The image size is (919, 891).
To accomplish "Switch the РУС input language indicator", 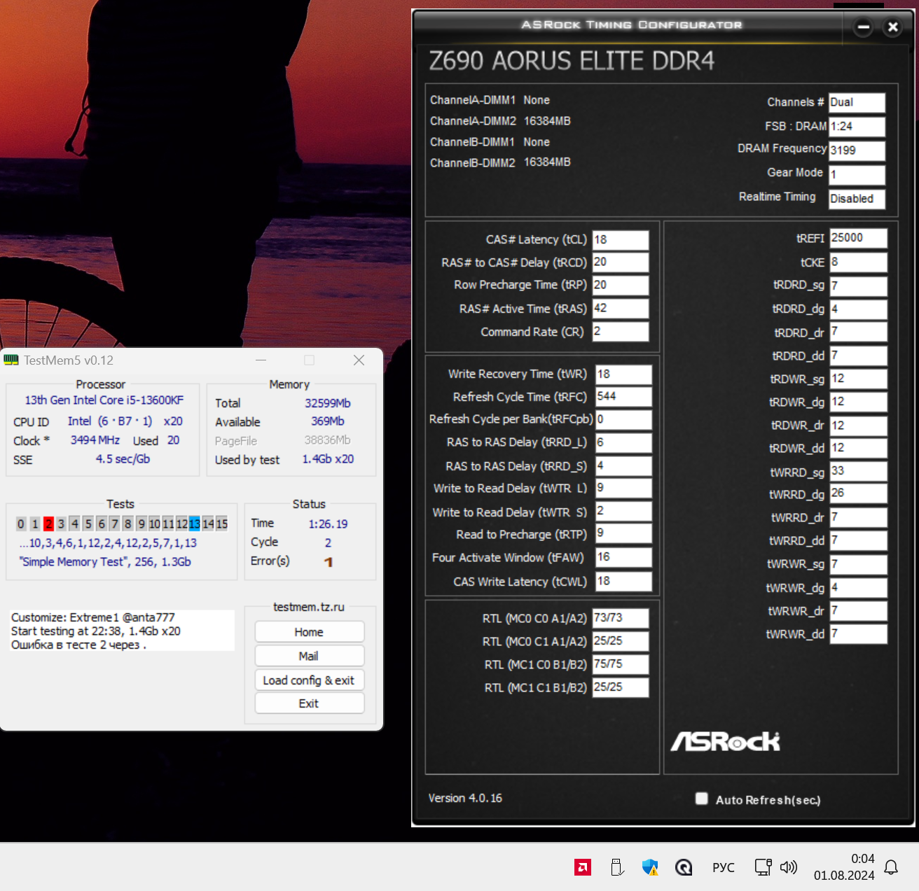I will click(724, 868).
